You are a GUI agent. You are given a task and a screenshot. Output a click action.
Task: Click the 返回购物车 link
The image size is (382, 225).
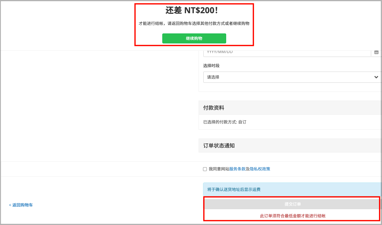pyautogui.click(x=21, y=205)
